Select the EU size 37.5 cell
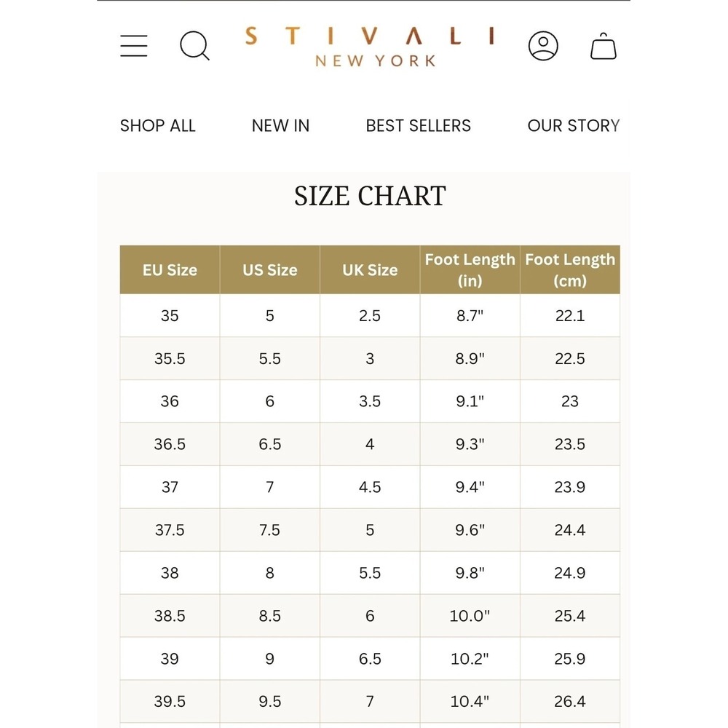 (170, 530)
